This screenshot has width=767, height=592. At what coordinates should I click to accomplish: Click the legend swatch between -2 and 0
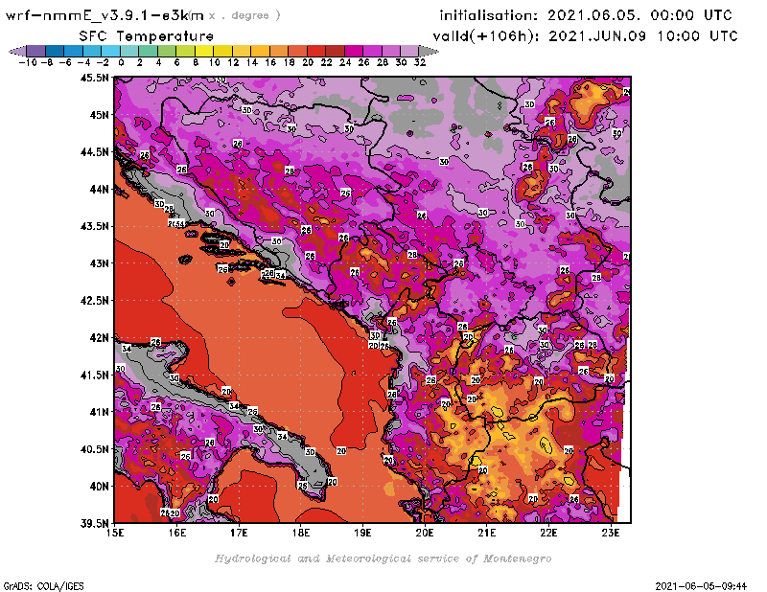point(111,51)
